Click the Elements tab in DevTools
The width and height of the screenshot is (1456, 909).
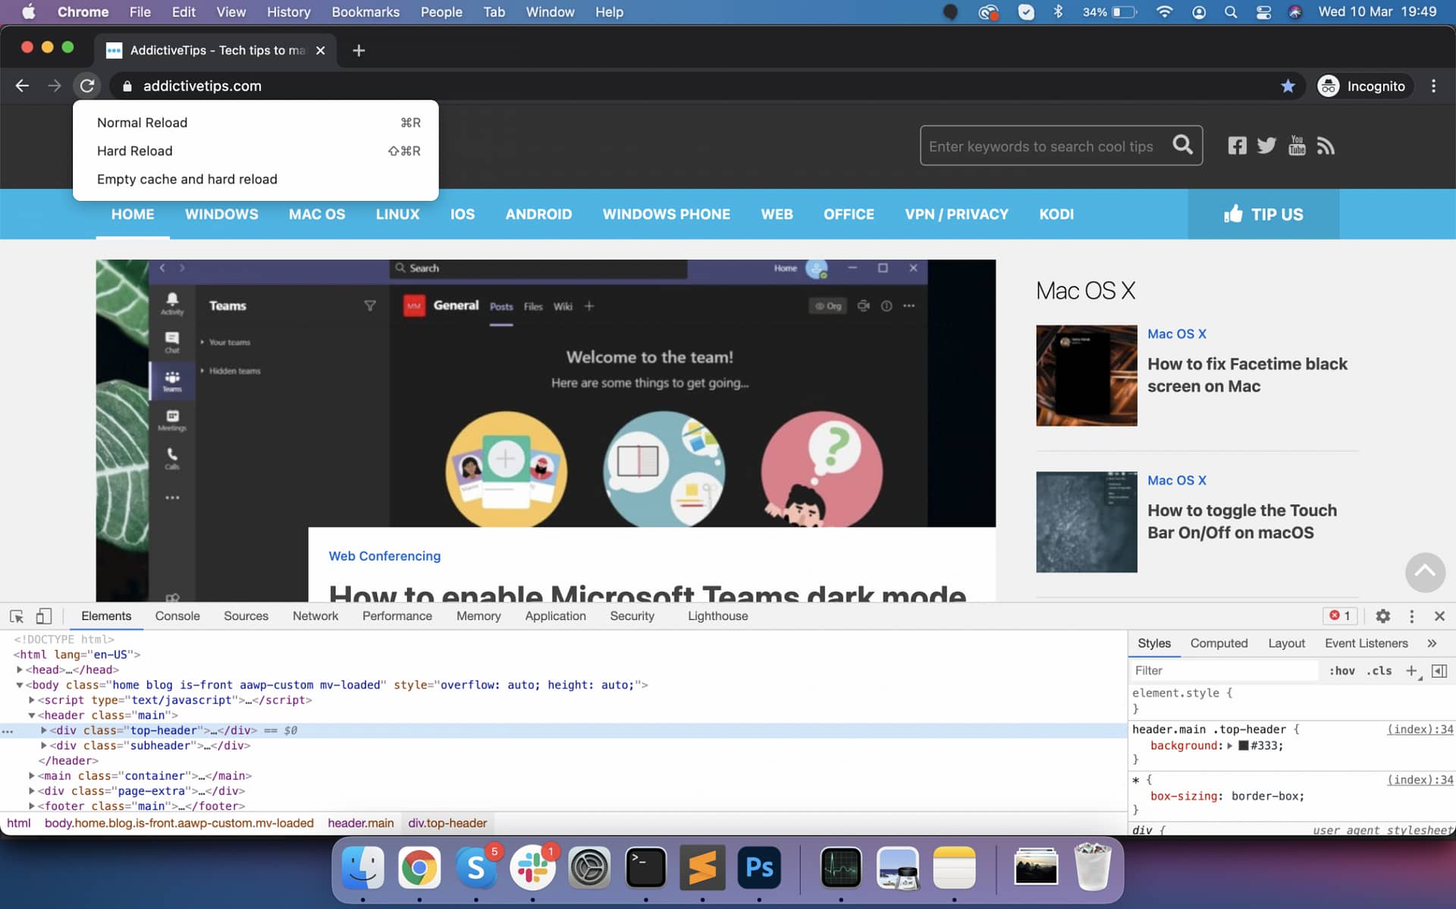[x=106, y=615]
